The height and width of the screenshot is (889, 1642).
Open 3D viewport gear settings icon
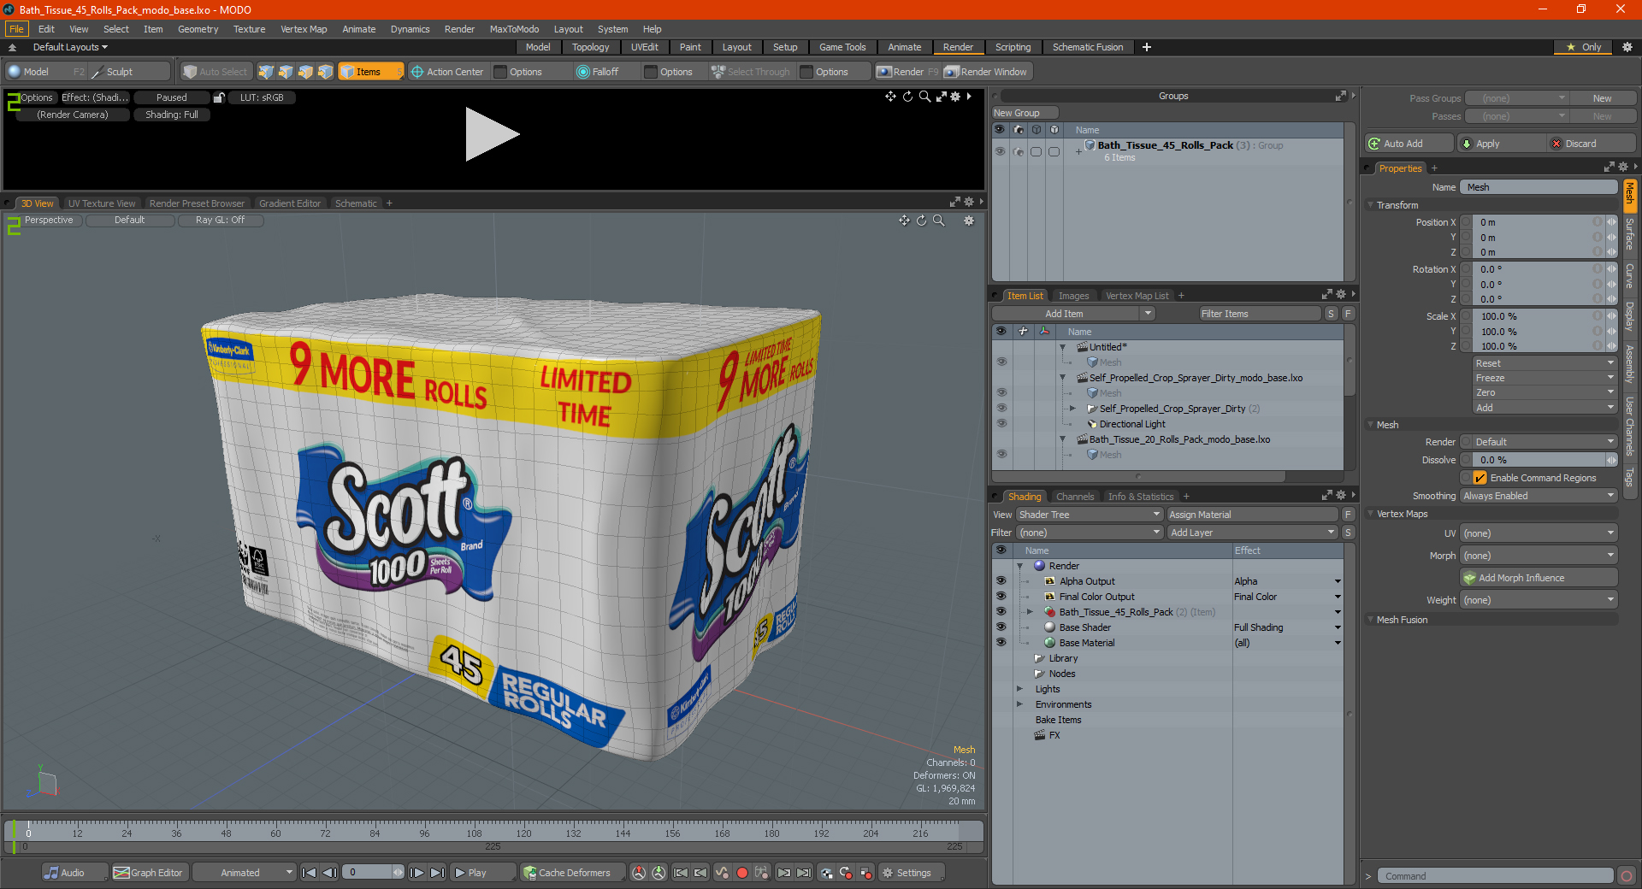click(969, 221)
